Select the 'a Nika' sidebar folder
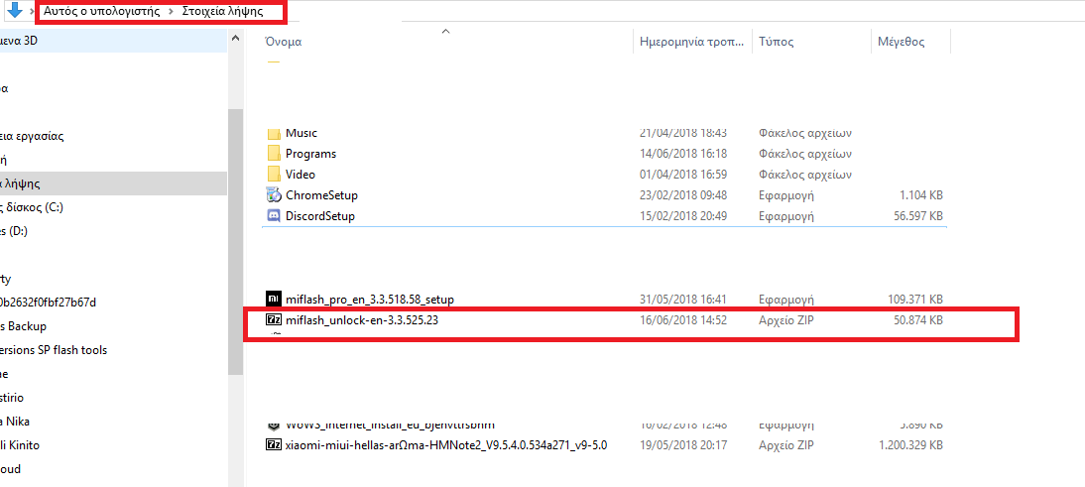Viewport: 1085px width, 487px height. pyautogui.click(x=15, y=422)
